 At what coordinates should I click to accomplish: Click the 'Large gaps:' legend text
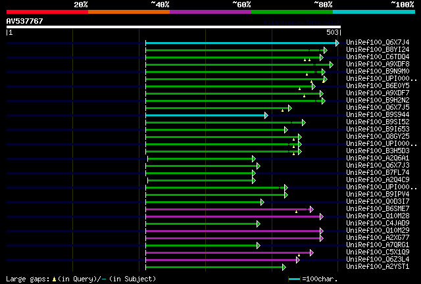point(28,279)
